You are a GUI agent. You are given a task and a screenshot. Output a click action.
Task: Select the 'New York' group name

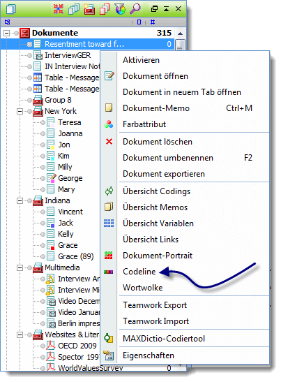point(61,111)
